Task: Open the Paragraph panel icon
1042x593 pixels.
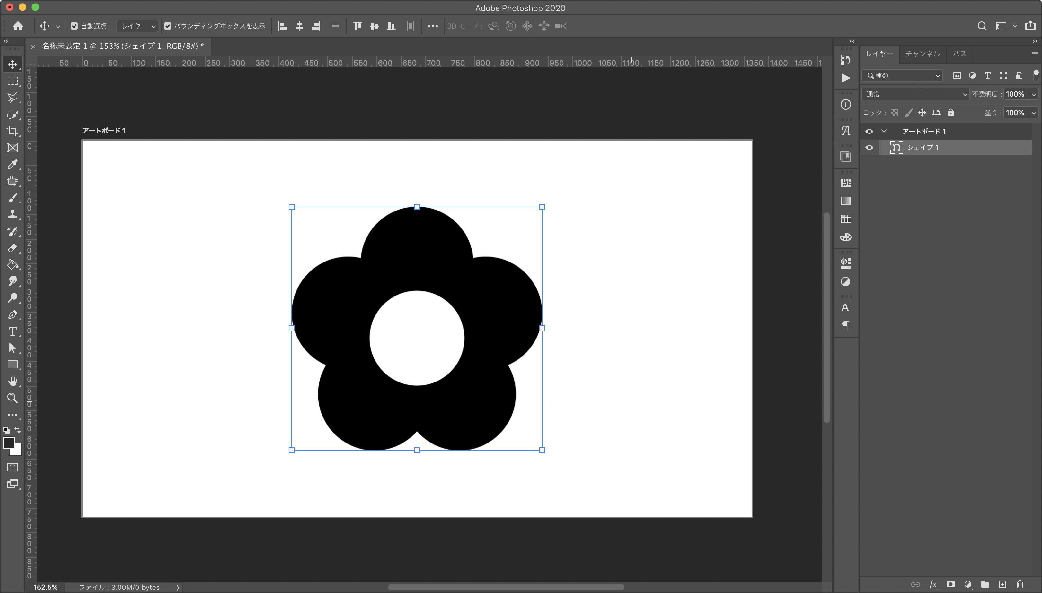Action: coord(845,326)
